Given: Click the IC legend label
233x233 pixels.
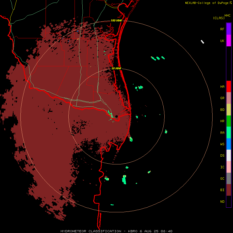Looking at the screenshot, I should click(222, 167).
